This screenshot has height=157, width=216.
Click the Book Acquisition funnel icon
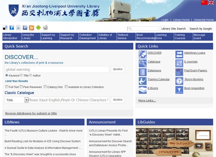[179, 90]
